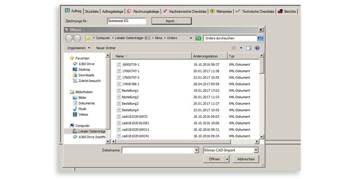The width and height of the screenshot is (359, 179).
Task: Click the arrow beside the Öffnen button
Action: coord(228,159)
